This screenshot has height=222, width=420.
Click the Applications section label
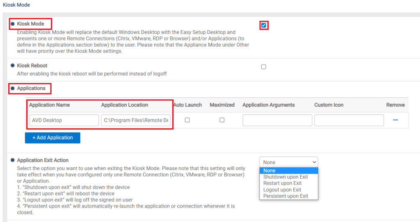31,88
